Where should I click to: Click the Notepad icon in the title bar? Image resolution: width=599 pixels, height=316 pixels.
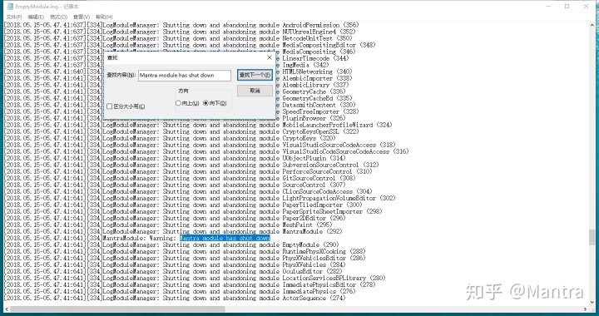pyautogui.click(x=10, y=6)
